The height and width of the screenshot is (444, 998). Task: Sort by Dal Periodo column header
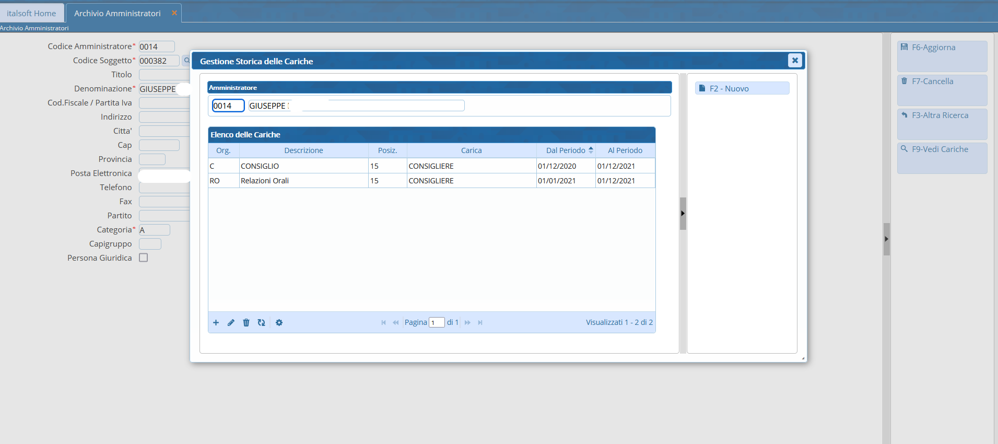tap(566, 150)
